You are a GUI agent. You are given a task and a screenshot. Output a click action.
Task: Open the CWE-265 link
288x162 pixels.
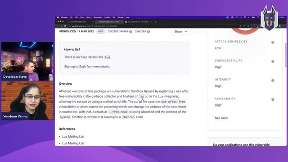140,31
